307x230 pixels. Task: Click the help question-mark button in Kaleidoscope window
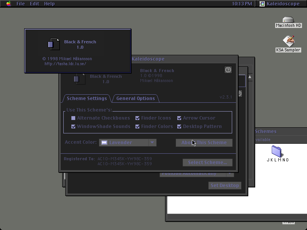(228, 70)
